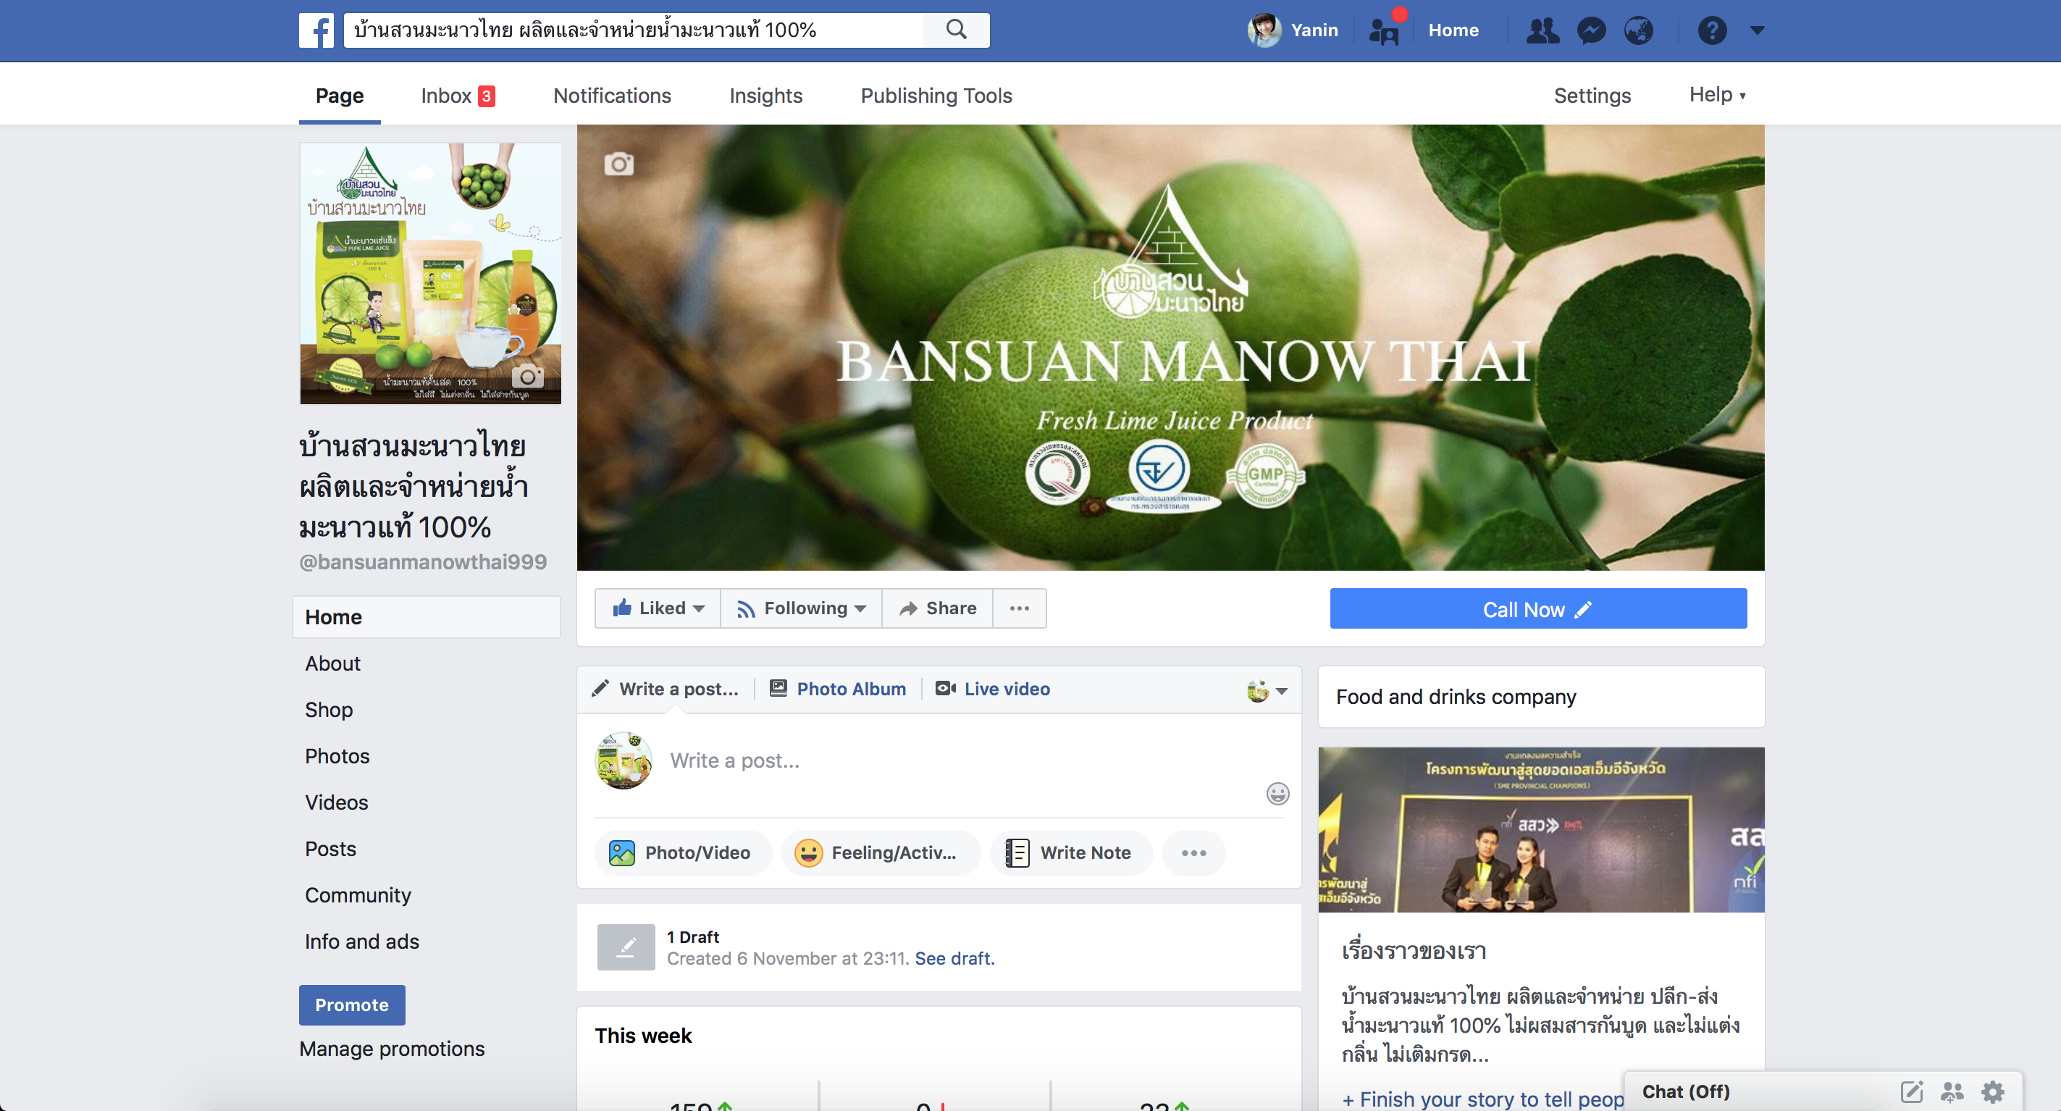Open chat settings gear
This screenshot has width=2061, height=1111.
(x=1993, y=1091)
